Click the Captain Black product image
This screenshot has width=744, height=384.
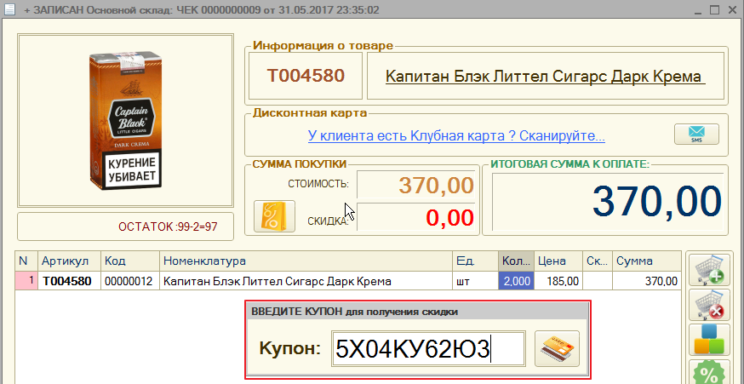[x=125, y=121]
